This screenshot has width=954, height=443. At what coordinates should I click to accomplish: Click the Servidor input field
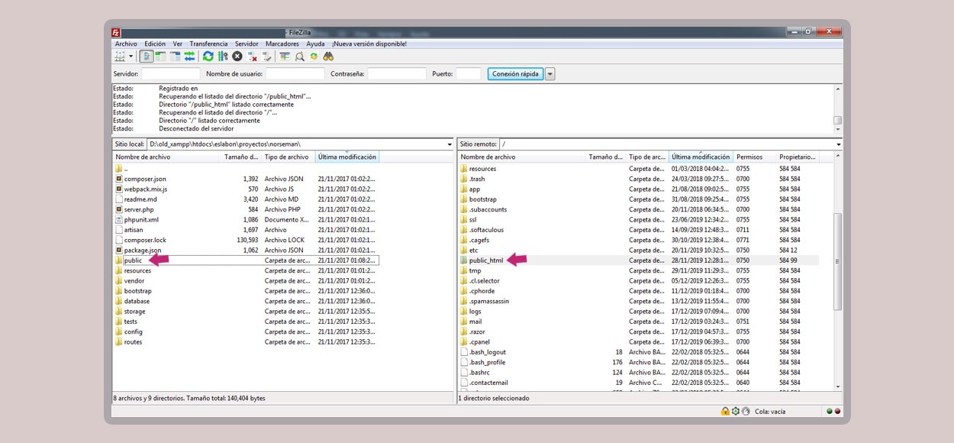tap(171, 74)
